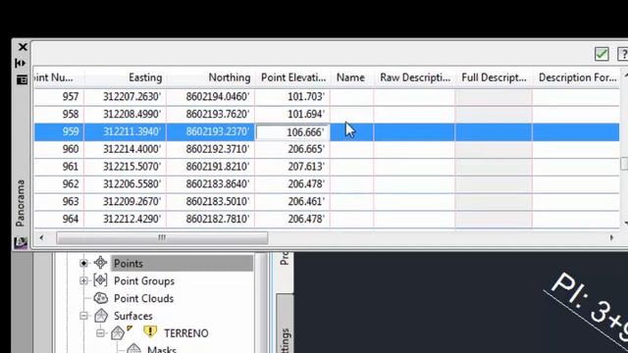
Task: Select point number 963 cell
Action: [59, 201]
